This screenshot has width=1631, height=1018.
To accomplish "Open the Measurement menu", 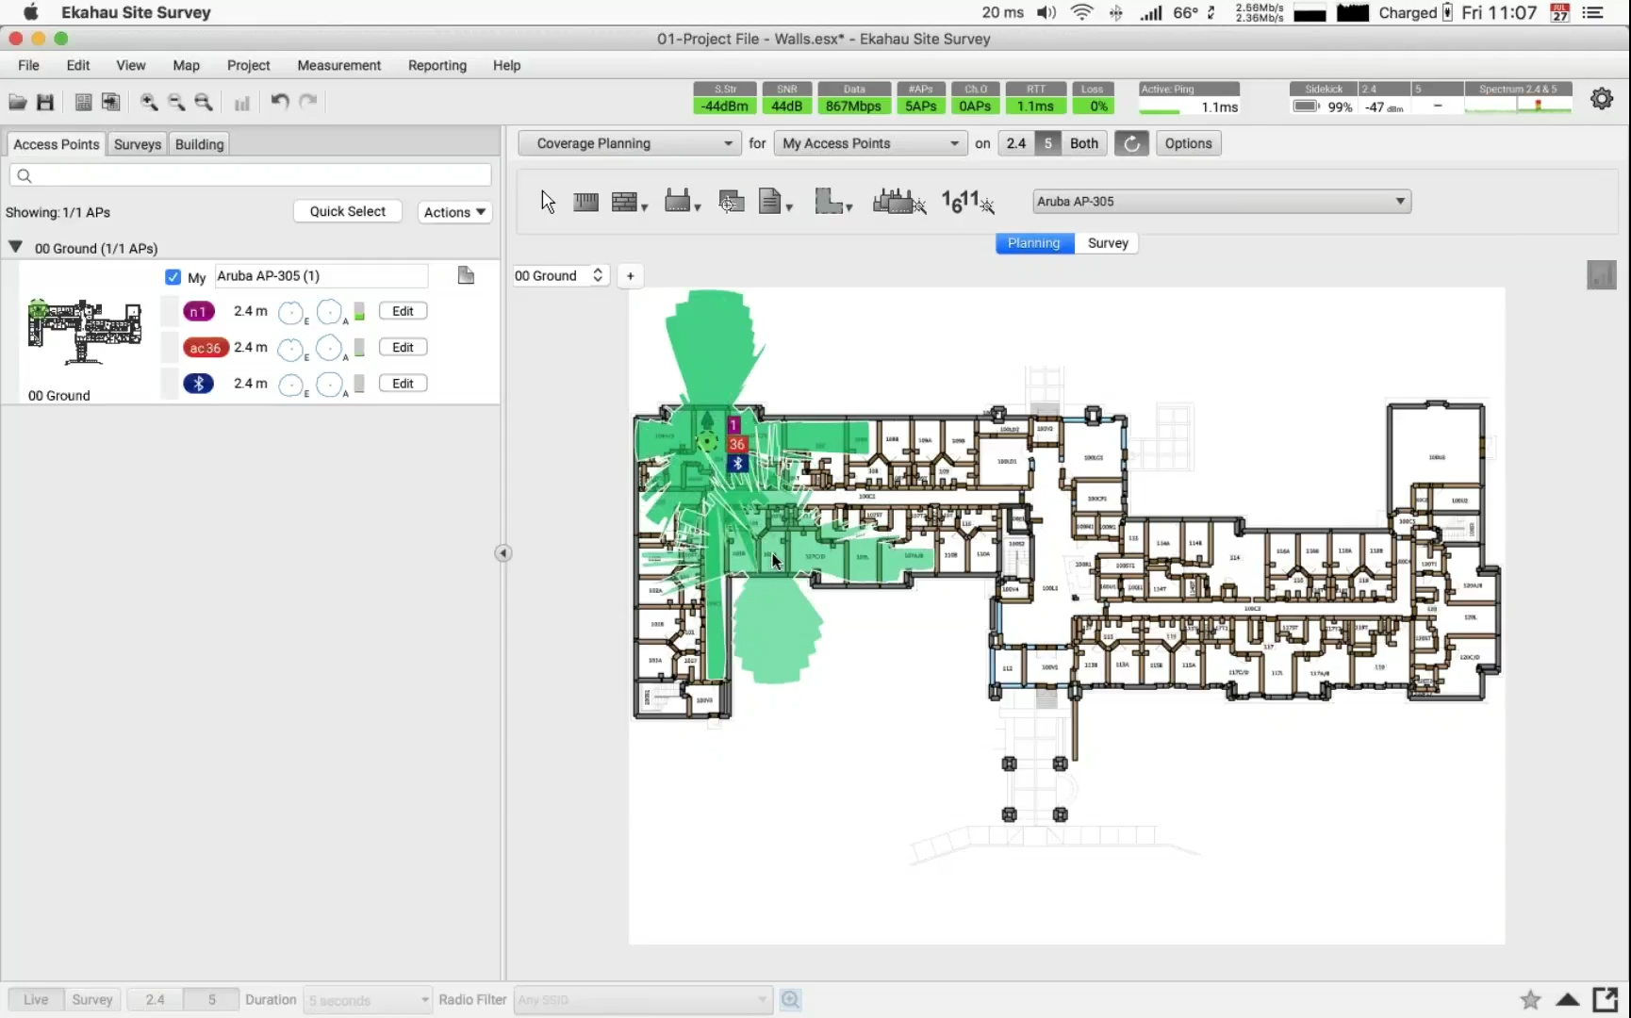I will (x=338, y=65).
